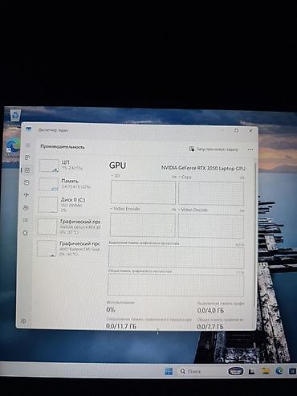Screen dimensions: 297x396
Task: Open the Services page icon in the sidebar
Action: pyautogui.click(x=26, y=233)
